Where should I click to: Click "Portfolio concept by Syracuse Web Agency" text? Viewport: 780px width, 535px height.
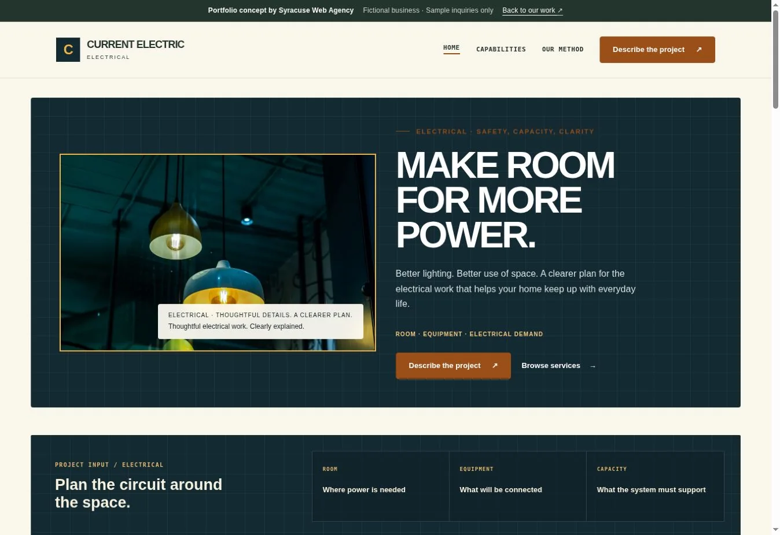[x=281, y=10]
